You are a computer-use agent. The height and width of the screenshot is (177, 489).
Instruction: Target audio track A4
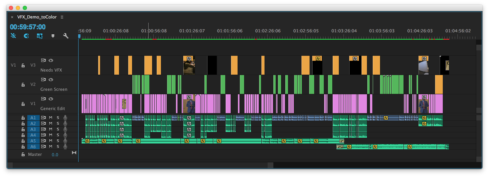33,135
